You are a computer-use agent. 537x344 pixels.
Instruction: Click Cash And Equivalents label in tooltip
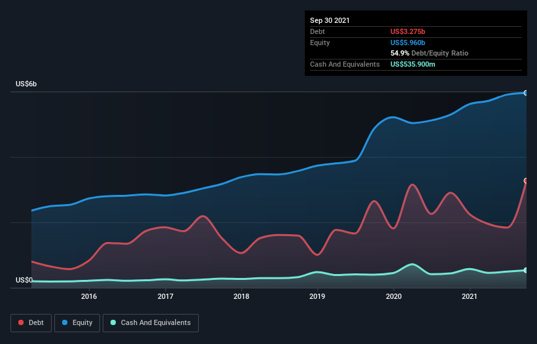point(345,64)
